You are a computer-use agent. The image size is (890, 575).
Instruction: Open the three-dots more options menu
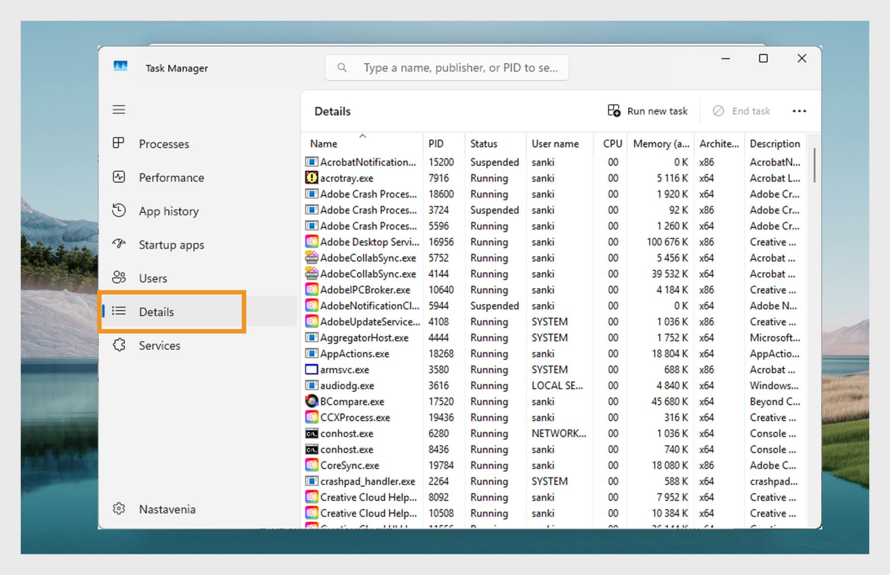click(x=799, y=111)
